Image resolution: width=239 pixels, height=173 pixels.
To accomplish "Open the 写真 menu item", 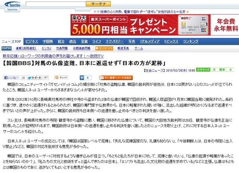I will (x=131, y=41).
